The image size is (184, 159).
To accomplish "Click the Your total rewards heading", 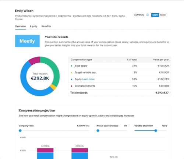I will (57, 37).
